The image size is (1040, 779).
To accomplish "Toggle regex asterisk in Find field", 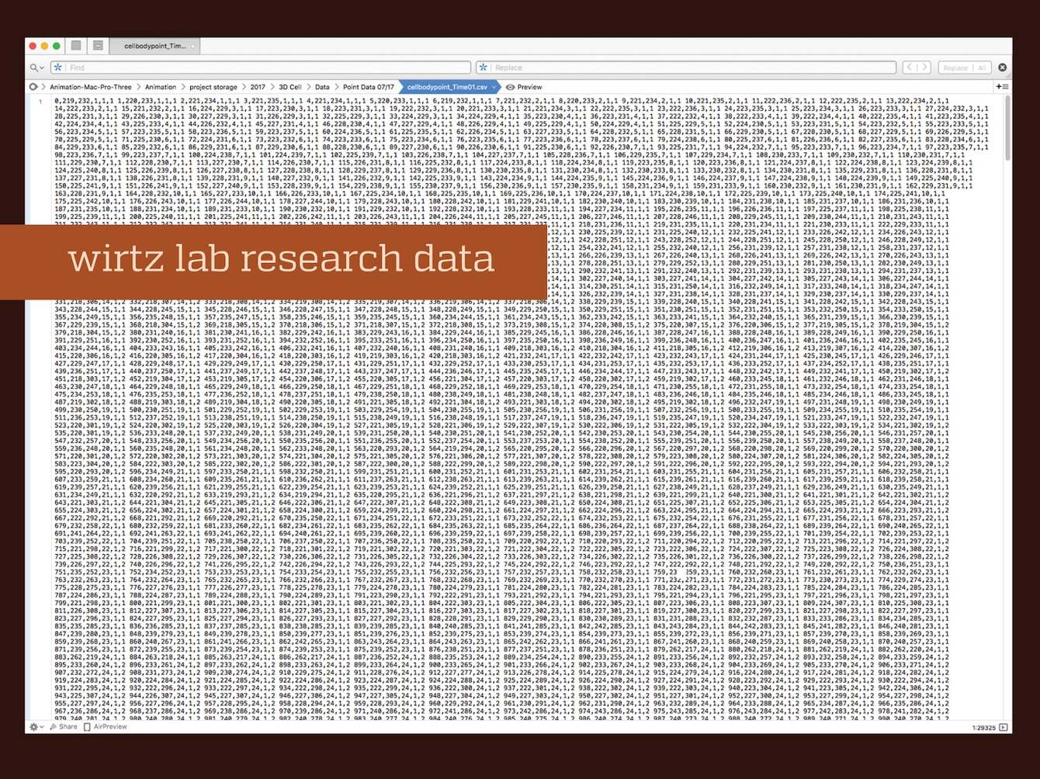I will pyautogui.click(x=57, y=68).
